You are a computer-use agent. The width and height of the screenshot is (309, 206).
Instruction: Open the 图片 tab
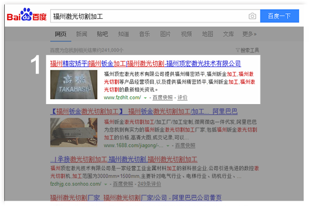pos(165,34)
